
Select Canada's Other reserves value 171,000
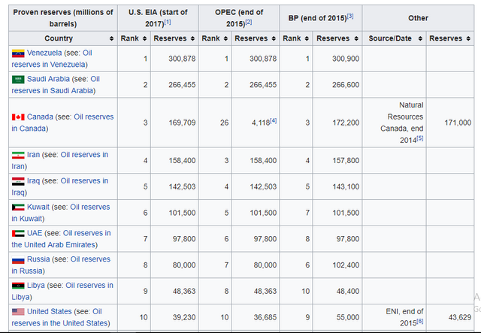(x=458, y=123)
